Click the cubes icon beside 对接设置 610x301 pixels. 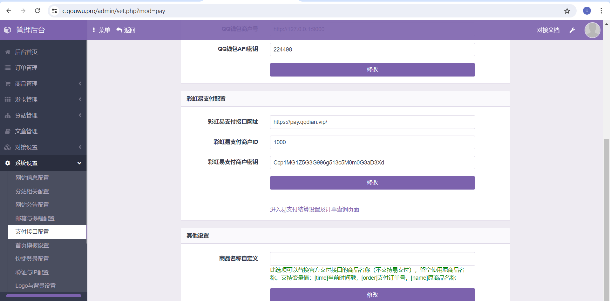click(x=8, y=147)
